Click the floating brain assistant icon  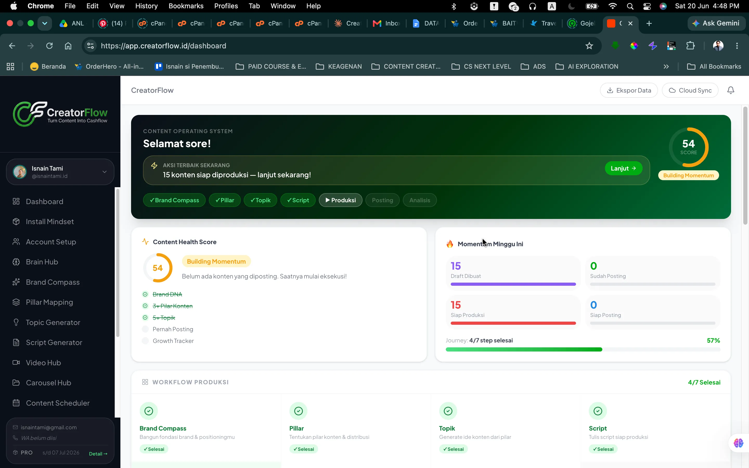[739, 443]
